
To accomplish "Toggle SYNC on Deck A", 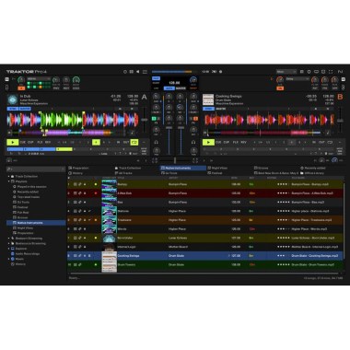I will tap(13, 109).
